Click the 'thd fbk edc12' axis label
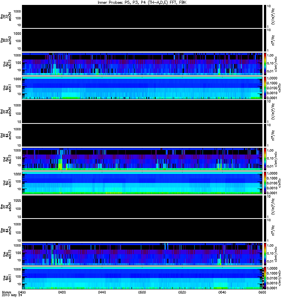 click(7, 159)
